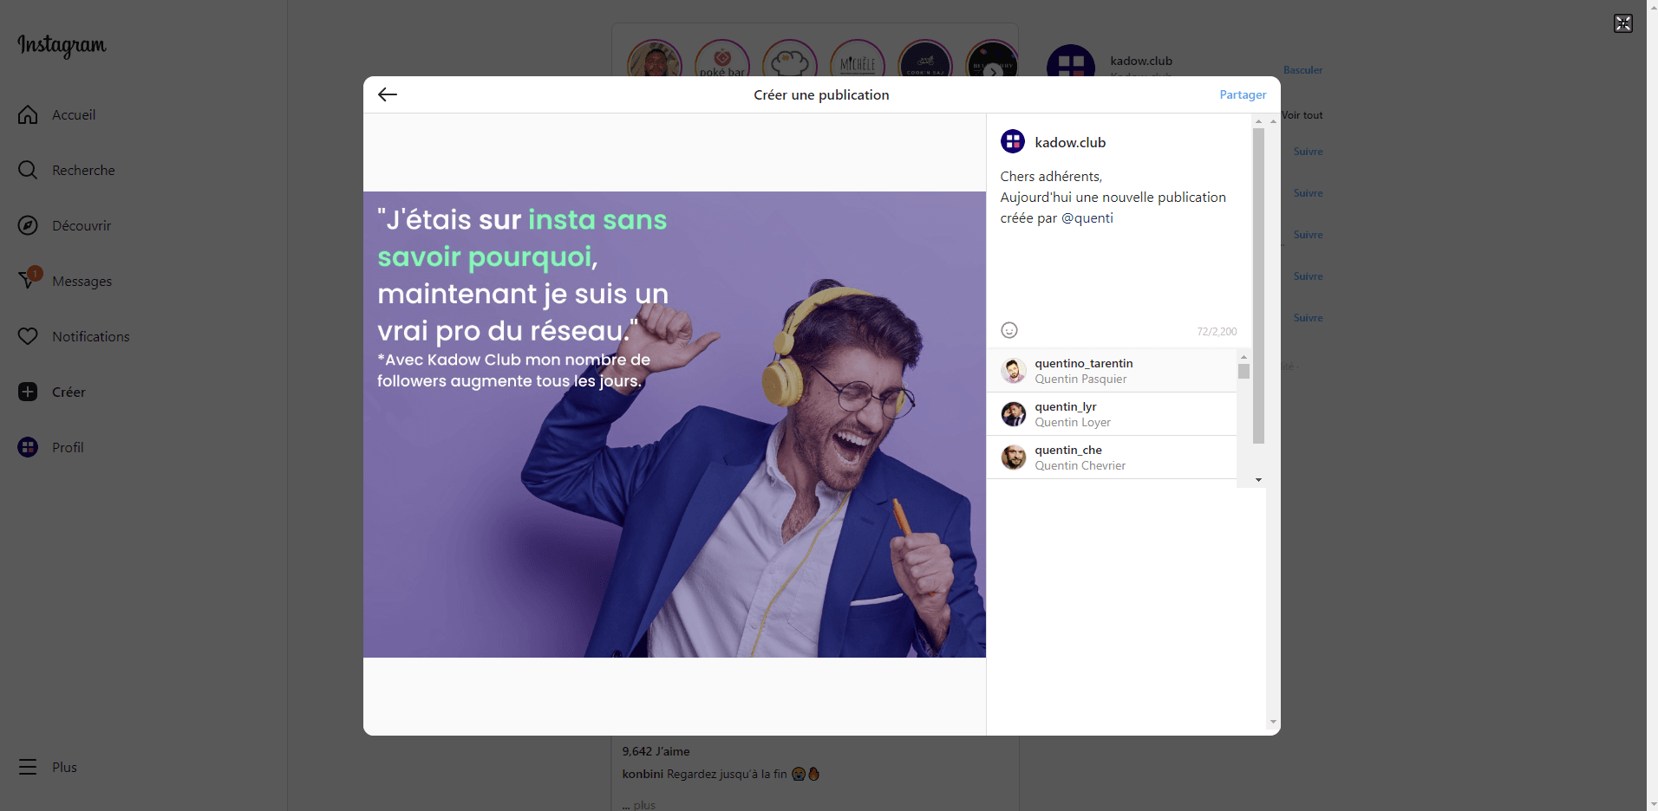Click the 9,642 J'aime count in the background
Image resolution: width=1658 pixels, height=811 pixels.
(656, 751)
